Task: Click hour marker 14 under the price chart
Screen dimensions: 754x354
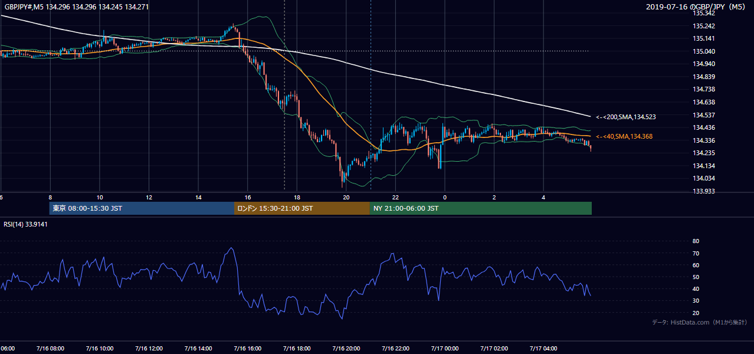Action: [x=198, y=198]
